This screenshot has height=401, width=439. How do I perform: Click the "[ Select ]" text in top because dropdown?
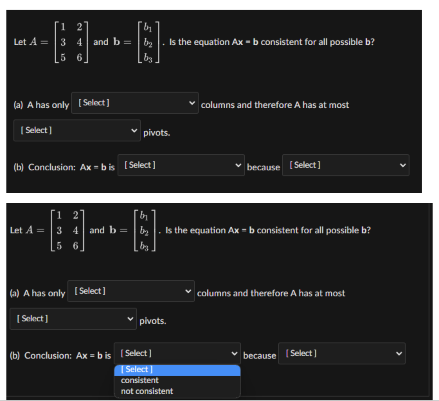coord(305,165)
